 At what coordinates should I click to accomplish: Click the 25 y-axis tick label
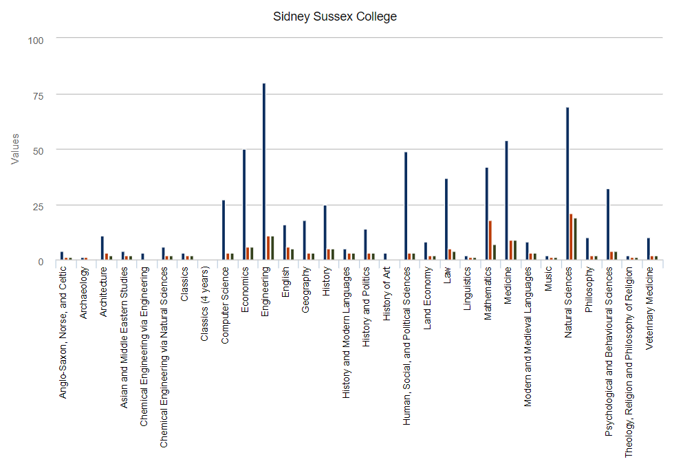39,207
